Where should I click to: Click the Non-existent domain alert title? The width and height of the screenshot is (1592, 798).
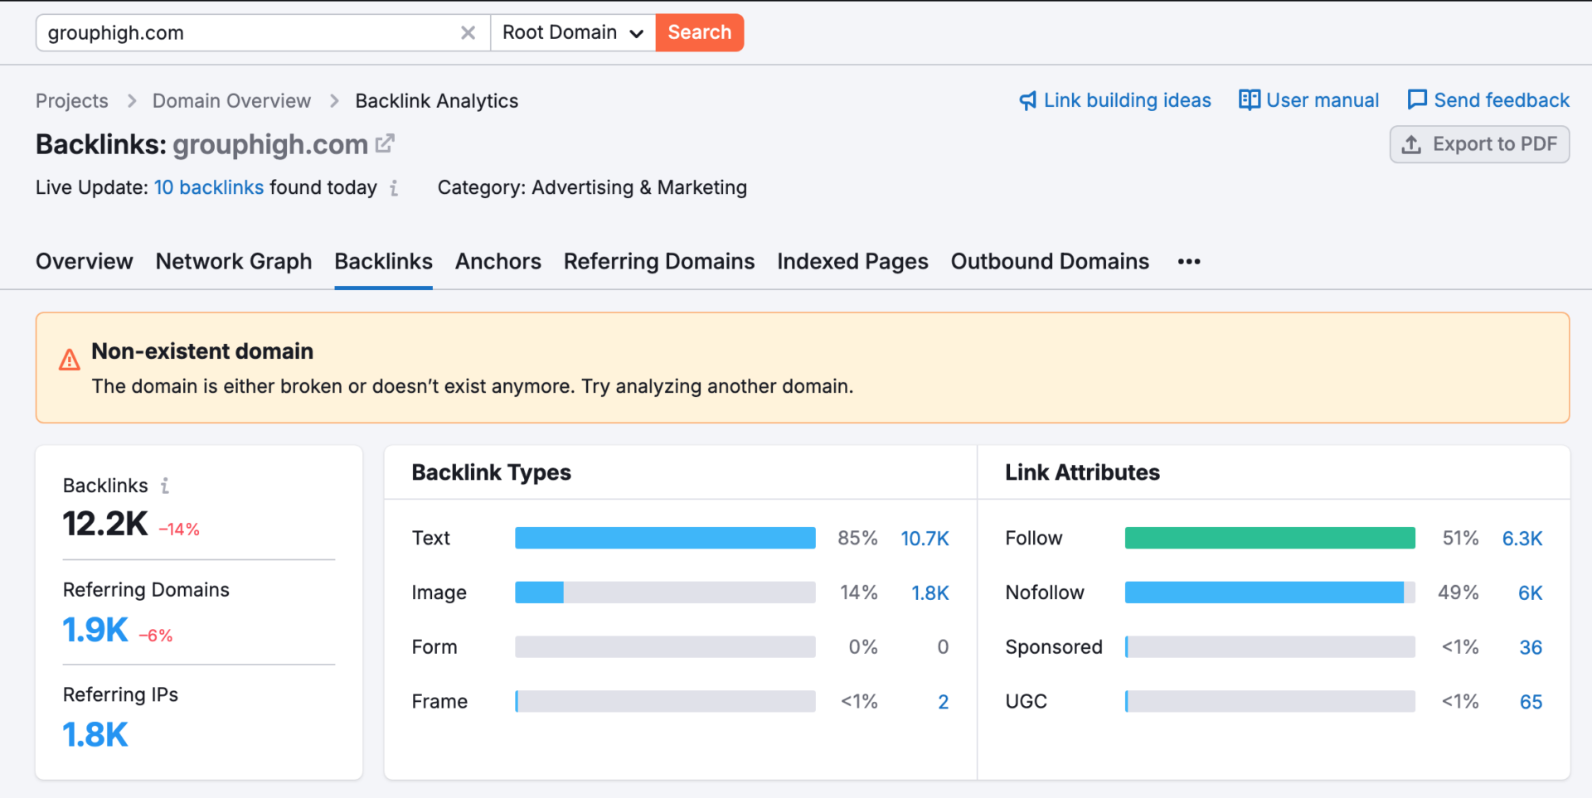202,351
